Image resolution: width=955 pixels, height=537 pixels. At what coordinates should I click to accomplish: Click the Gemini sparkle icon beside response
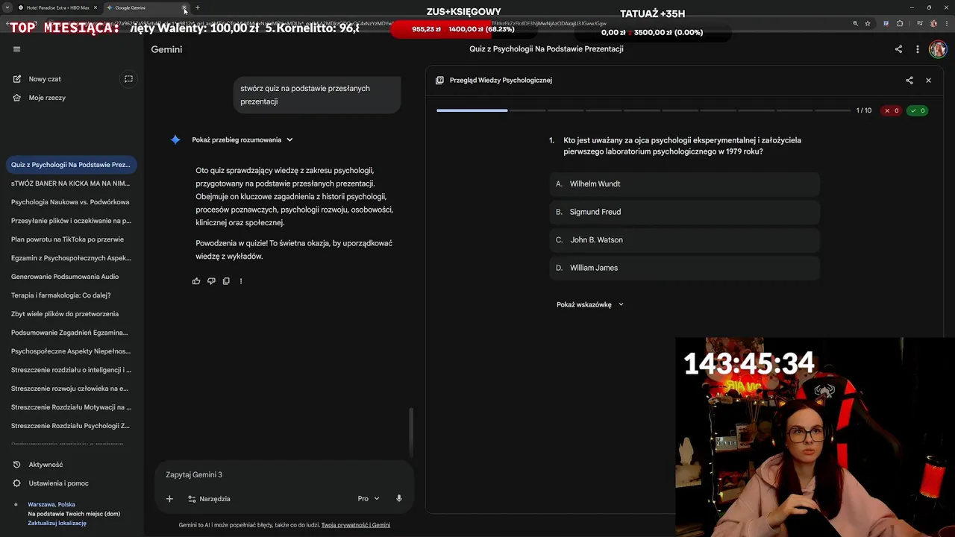click(x=175, y=139)
